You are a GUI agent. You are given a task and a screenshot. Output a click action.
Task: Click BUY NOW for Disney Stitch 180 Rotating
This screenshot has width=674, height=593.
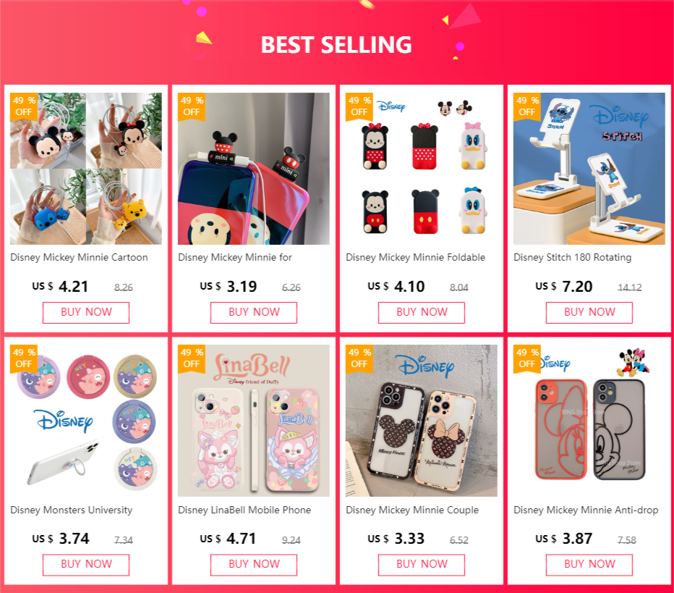point(589,312)
